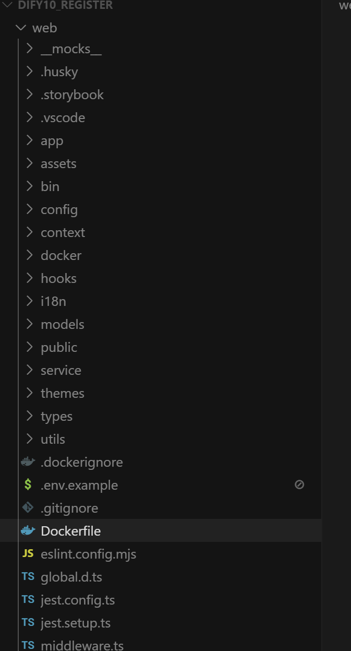
Task: Click the TS icon beside jest.config.ts
Action: coord(28,600)
